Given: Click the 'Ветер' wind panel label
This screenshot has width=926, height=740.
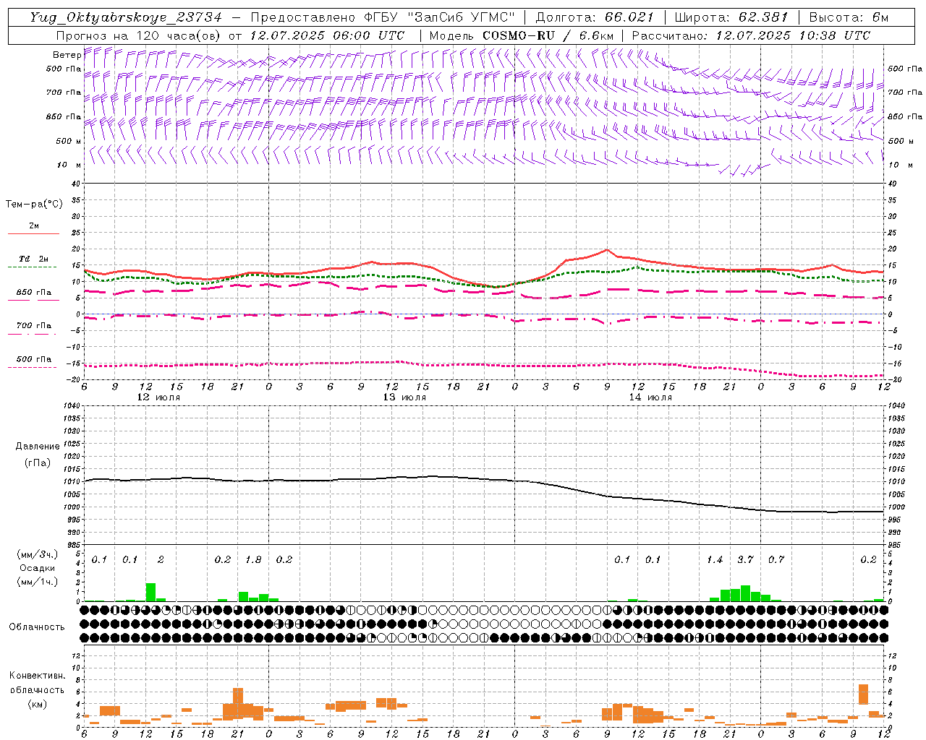Looking at the screenshot, I should click(67, 55).
